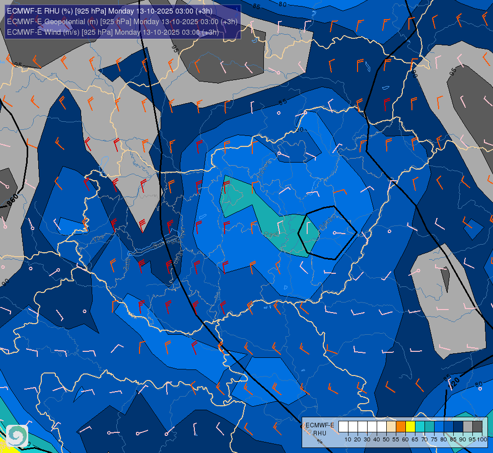Click the '120' contour label near the legend
493x453 pixels.
(454, 383)
